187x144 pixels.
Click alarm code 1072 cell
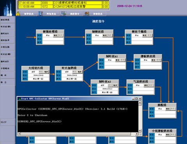[47, 7]
